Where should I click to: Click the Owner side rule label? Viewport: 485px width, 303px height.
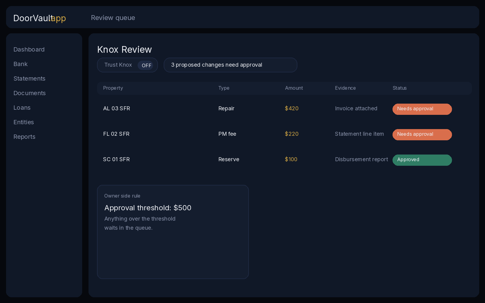coord(122,196)
